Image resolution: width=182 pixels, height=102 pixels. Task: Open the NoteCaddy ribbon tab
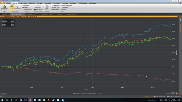[65, 3]
